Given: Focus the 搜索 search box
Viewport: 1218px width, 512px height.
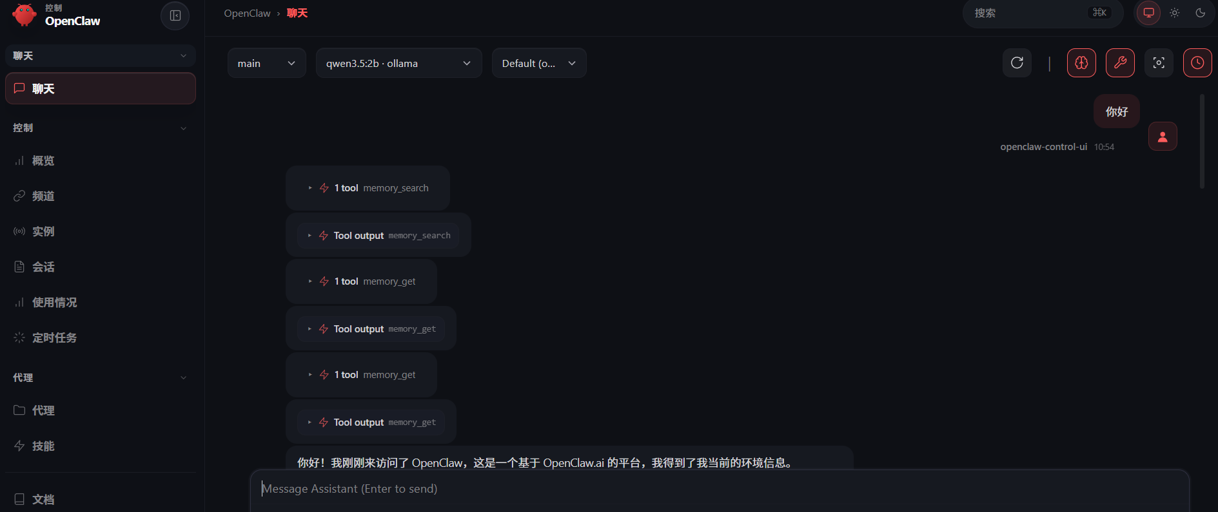Looking at the screenshot, I should [x=1043, y=13].
